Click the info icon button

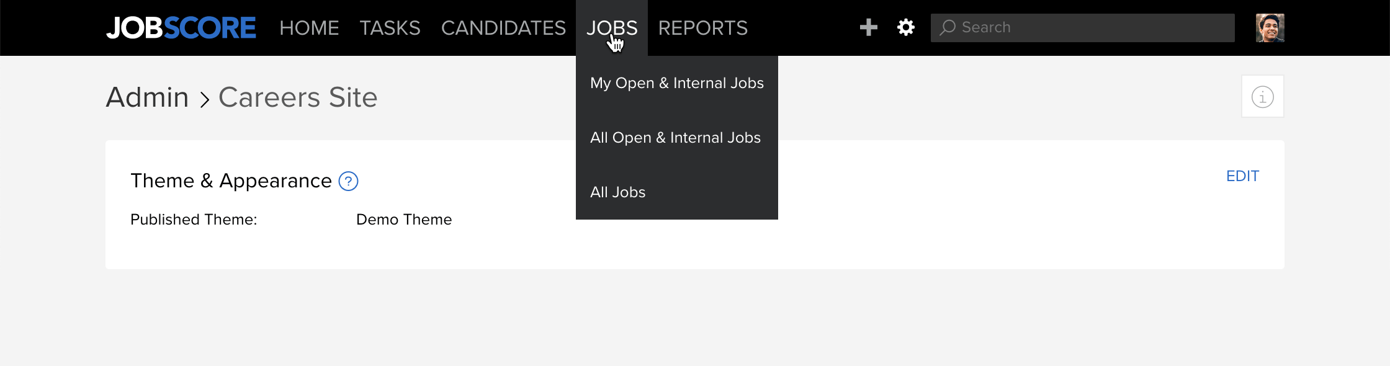pos(1263,97)
